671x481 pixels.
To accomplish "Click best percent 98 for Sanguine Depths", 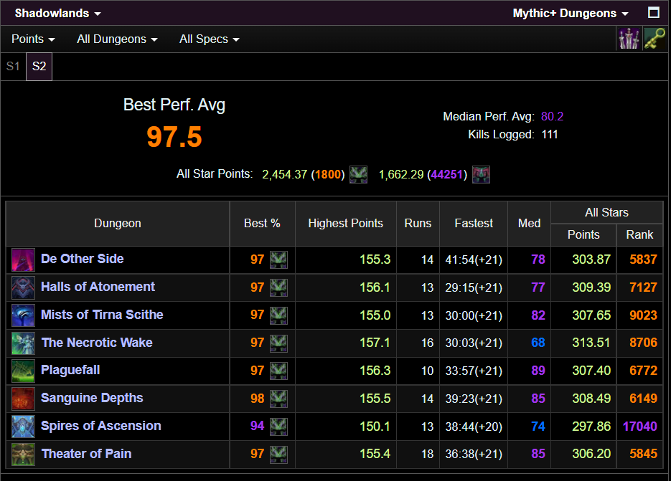I will [257, 399].
